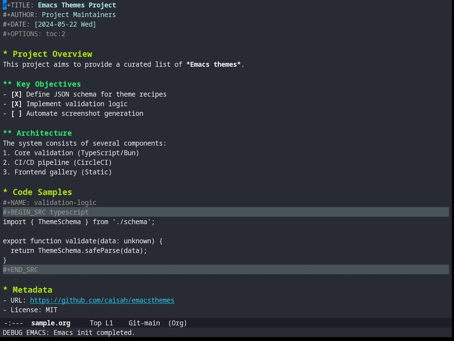
Task: Place cursor on 'Project Overview' heading text
Action: click(x=52, y=54)
